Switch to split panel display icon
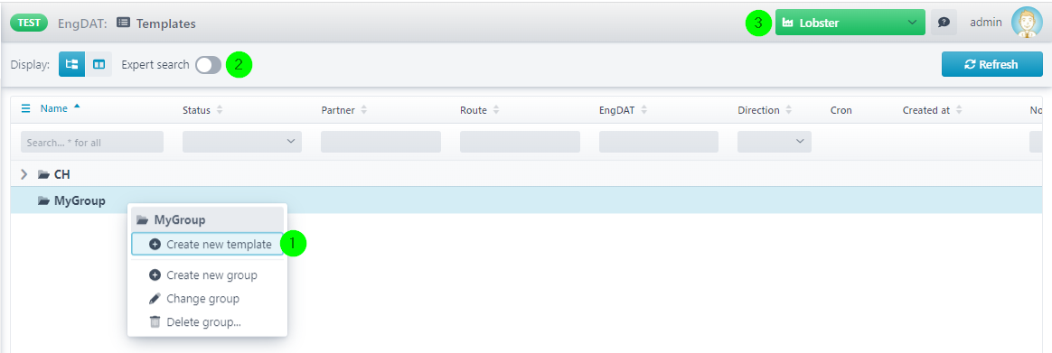Viewport: 1052px width, 353px height. (x=99, y=64)
